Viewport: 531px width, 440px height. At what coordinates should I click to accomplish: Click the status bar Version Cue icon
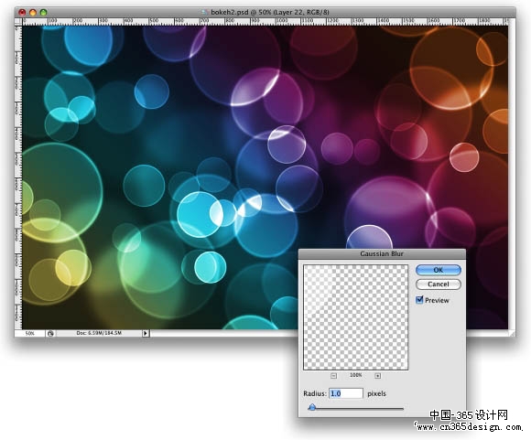(x=50, y=333)
